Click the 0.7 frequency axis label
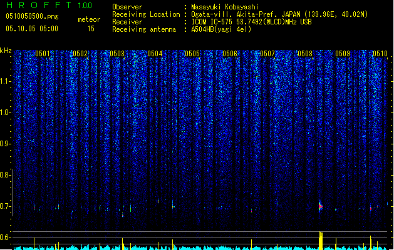The image size is (394, 250). click(x=5, y=206)
